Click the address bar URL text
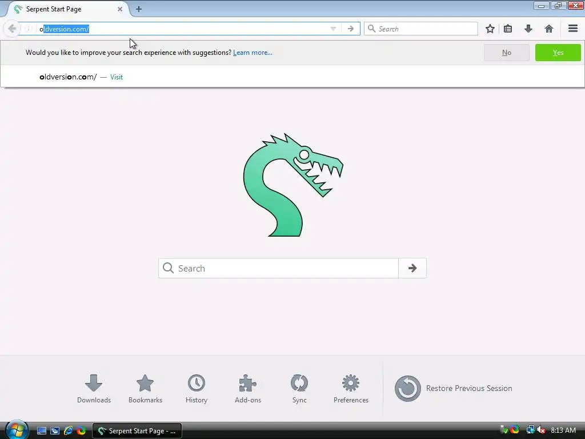Viewport: 585px width, 439px height. [x=64, y=29]
